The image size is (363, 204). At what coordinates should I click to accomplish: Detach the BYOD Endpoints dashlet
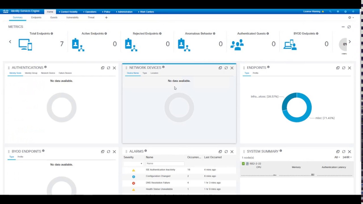(103, 152)
